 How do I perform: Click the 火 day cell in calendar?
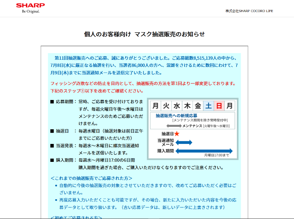click(x=166, y=106)
